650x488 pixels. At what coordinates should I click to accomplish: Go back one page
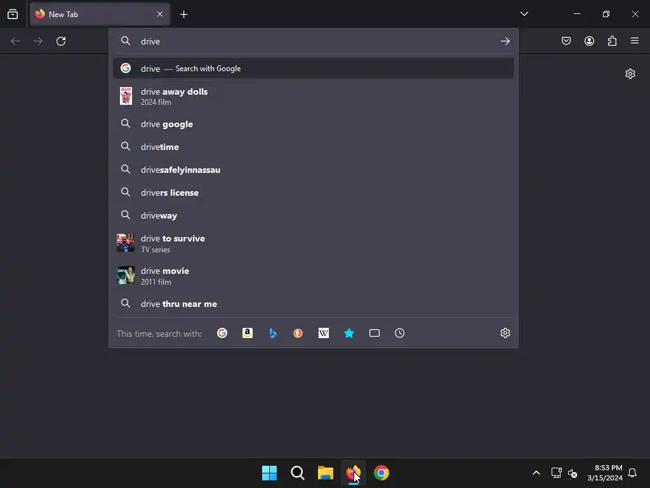15,41
